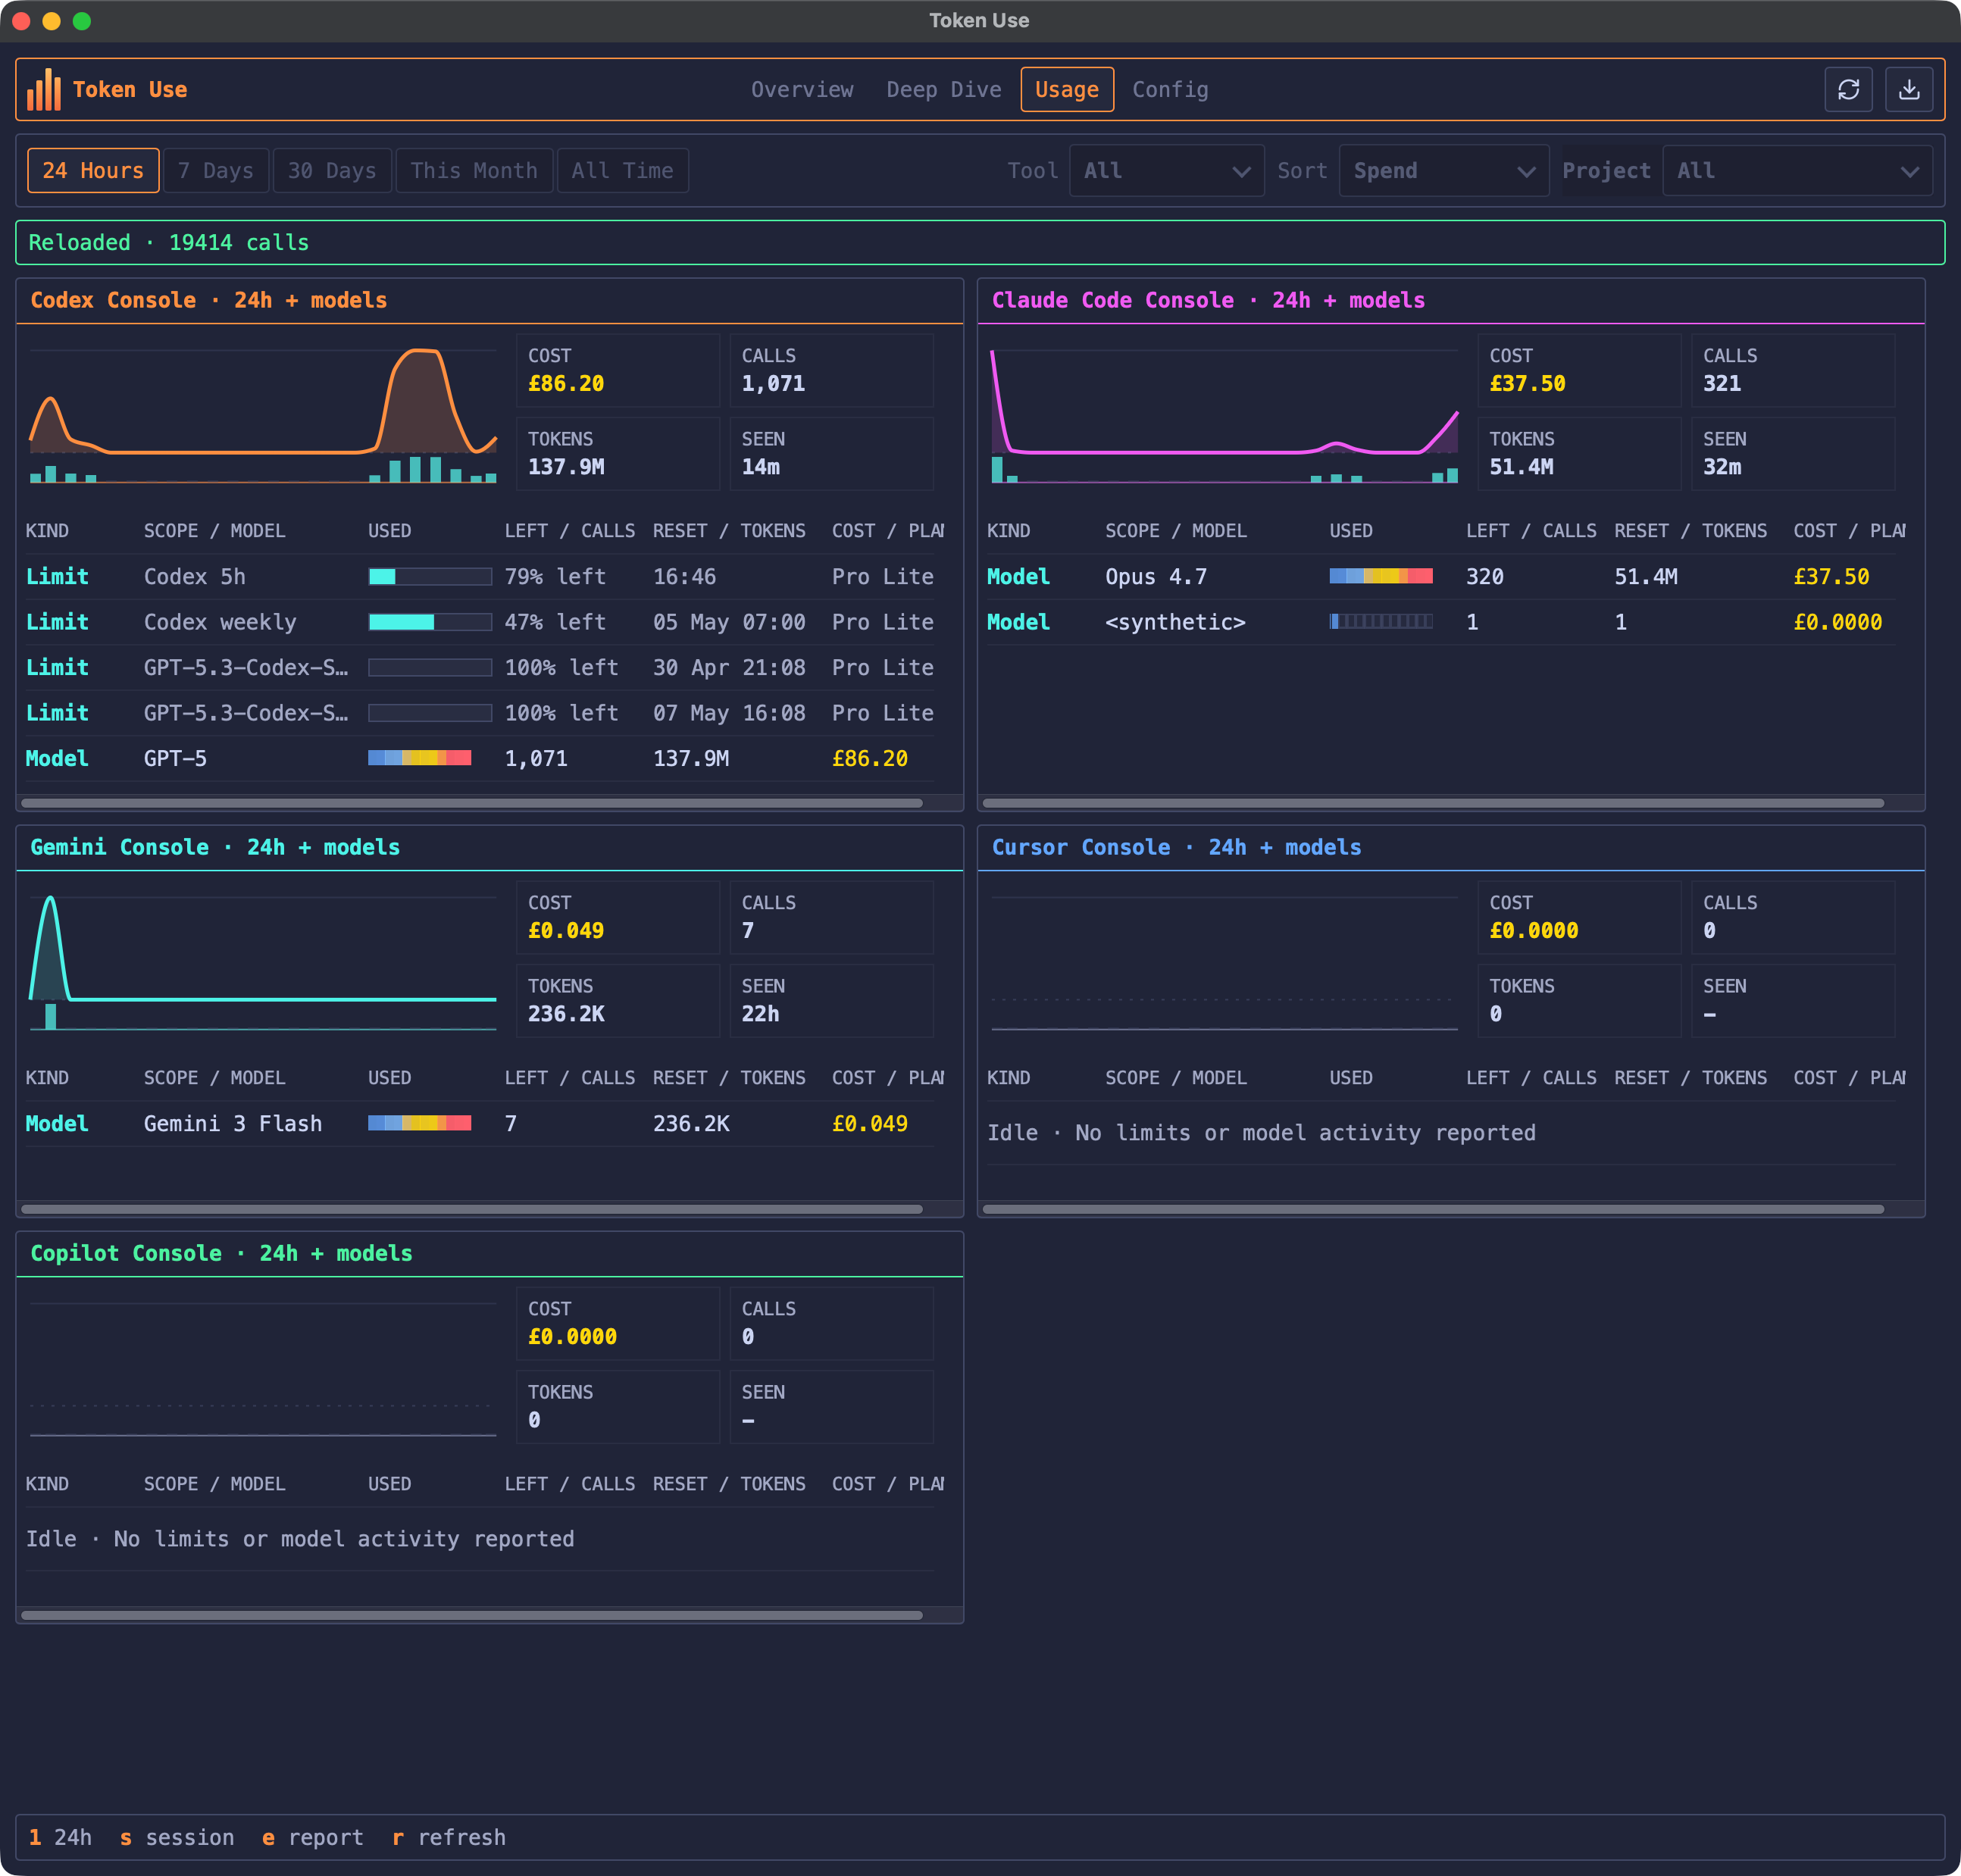Click the <synthetic> model row

[1440, 622]
